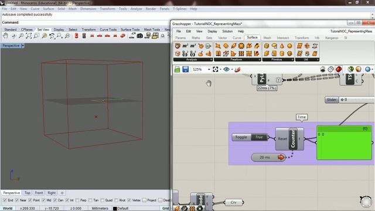The width and height of the screenshot is (375, 211).
Task: Select the Pan hand tool in Rhino toolbar
Action: (x=5, y=36)
